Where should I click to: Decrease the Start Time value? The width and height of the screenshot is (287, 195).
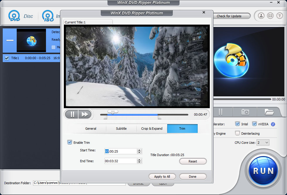pos(139,152)
